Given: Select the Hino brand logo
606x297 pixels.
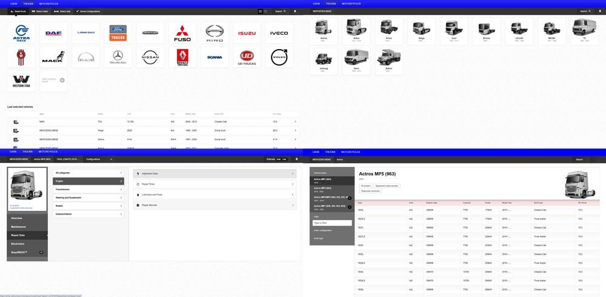Looking at the screenshot, I should tap(215, 33).
